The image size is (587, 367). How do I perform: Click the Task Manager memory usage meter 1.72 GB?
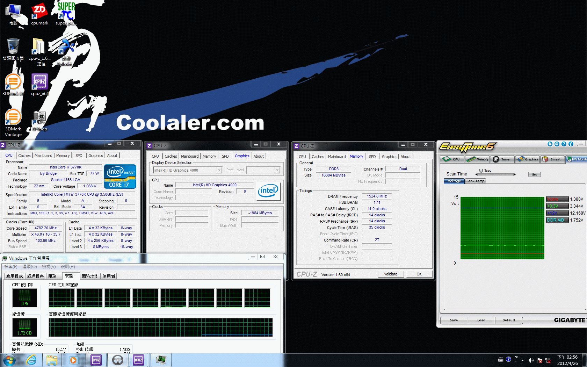[24, 327]
